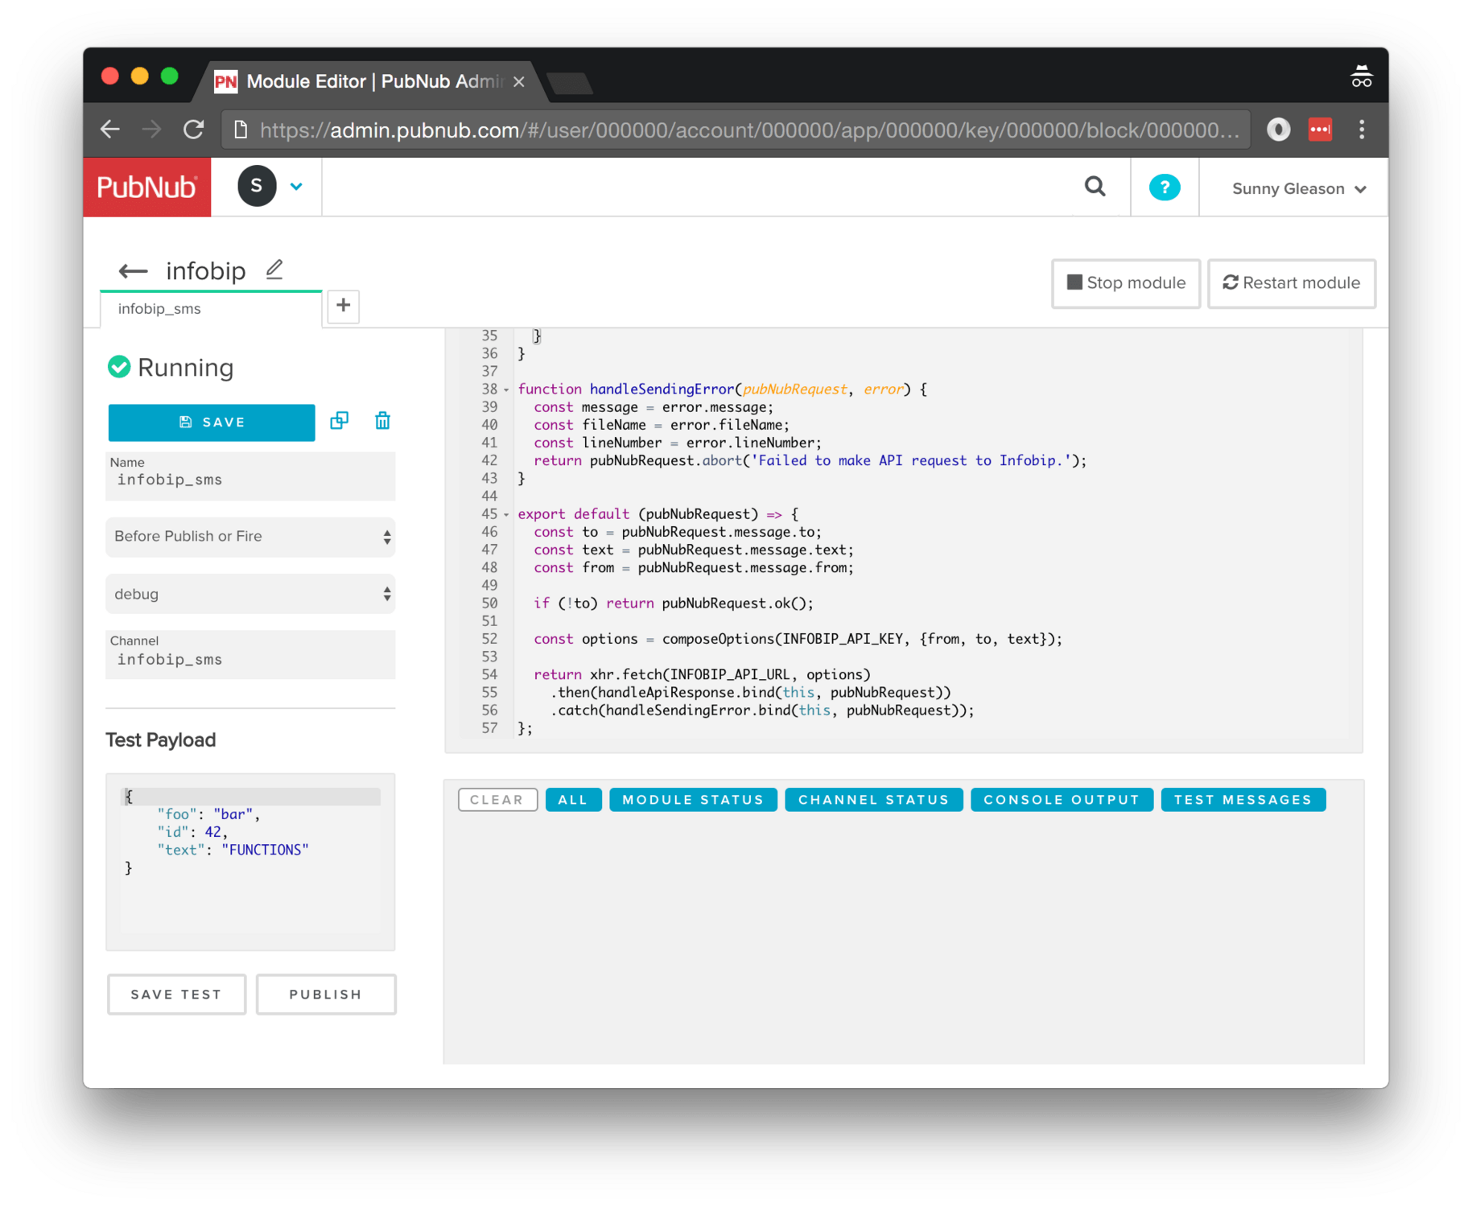Collapse the handleSendingError function at line 38
This screenshot has height=1207, width=1472.
(506, 390)
